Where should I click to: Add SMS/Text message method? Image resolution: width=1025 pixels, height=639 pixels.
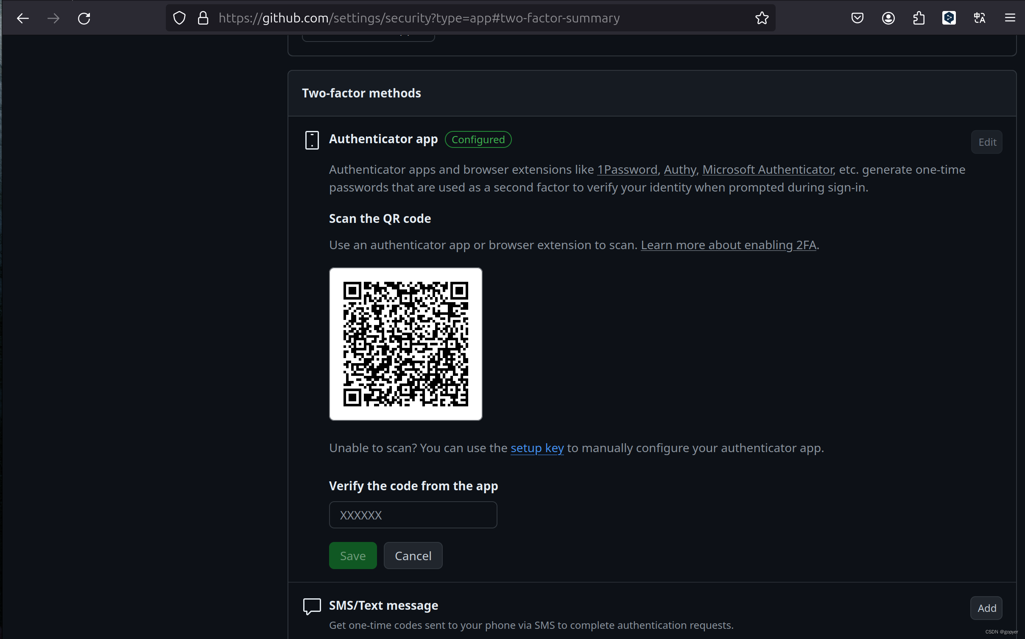click(986, 608)
